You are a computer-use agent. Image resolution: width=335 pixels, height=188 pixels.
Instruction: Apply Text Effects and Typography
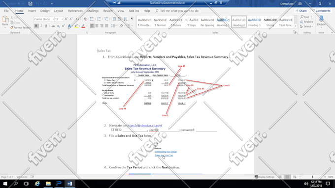(x=69, y=26)
